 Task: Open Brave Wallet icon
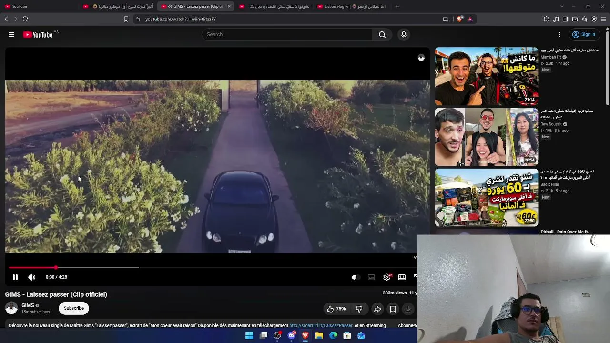575,19
